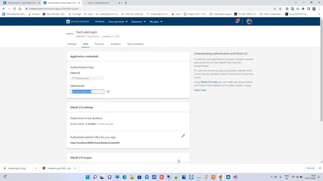Open the Analytics bookmark
Image resolution: width=323 pixels, height=181 pixels.
point(34,14)
